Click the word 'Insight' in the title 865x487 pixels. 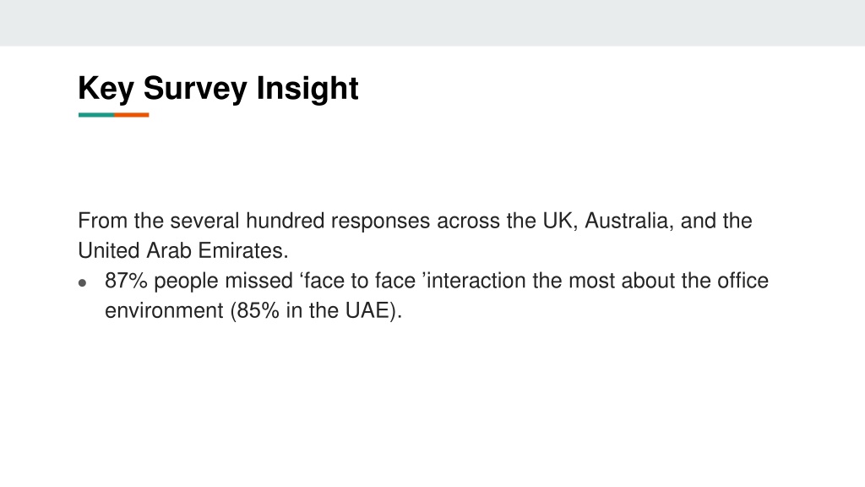[307, 88]
